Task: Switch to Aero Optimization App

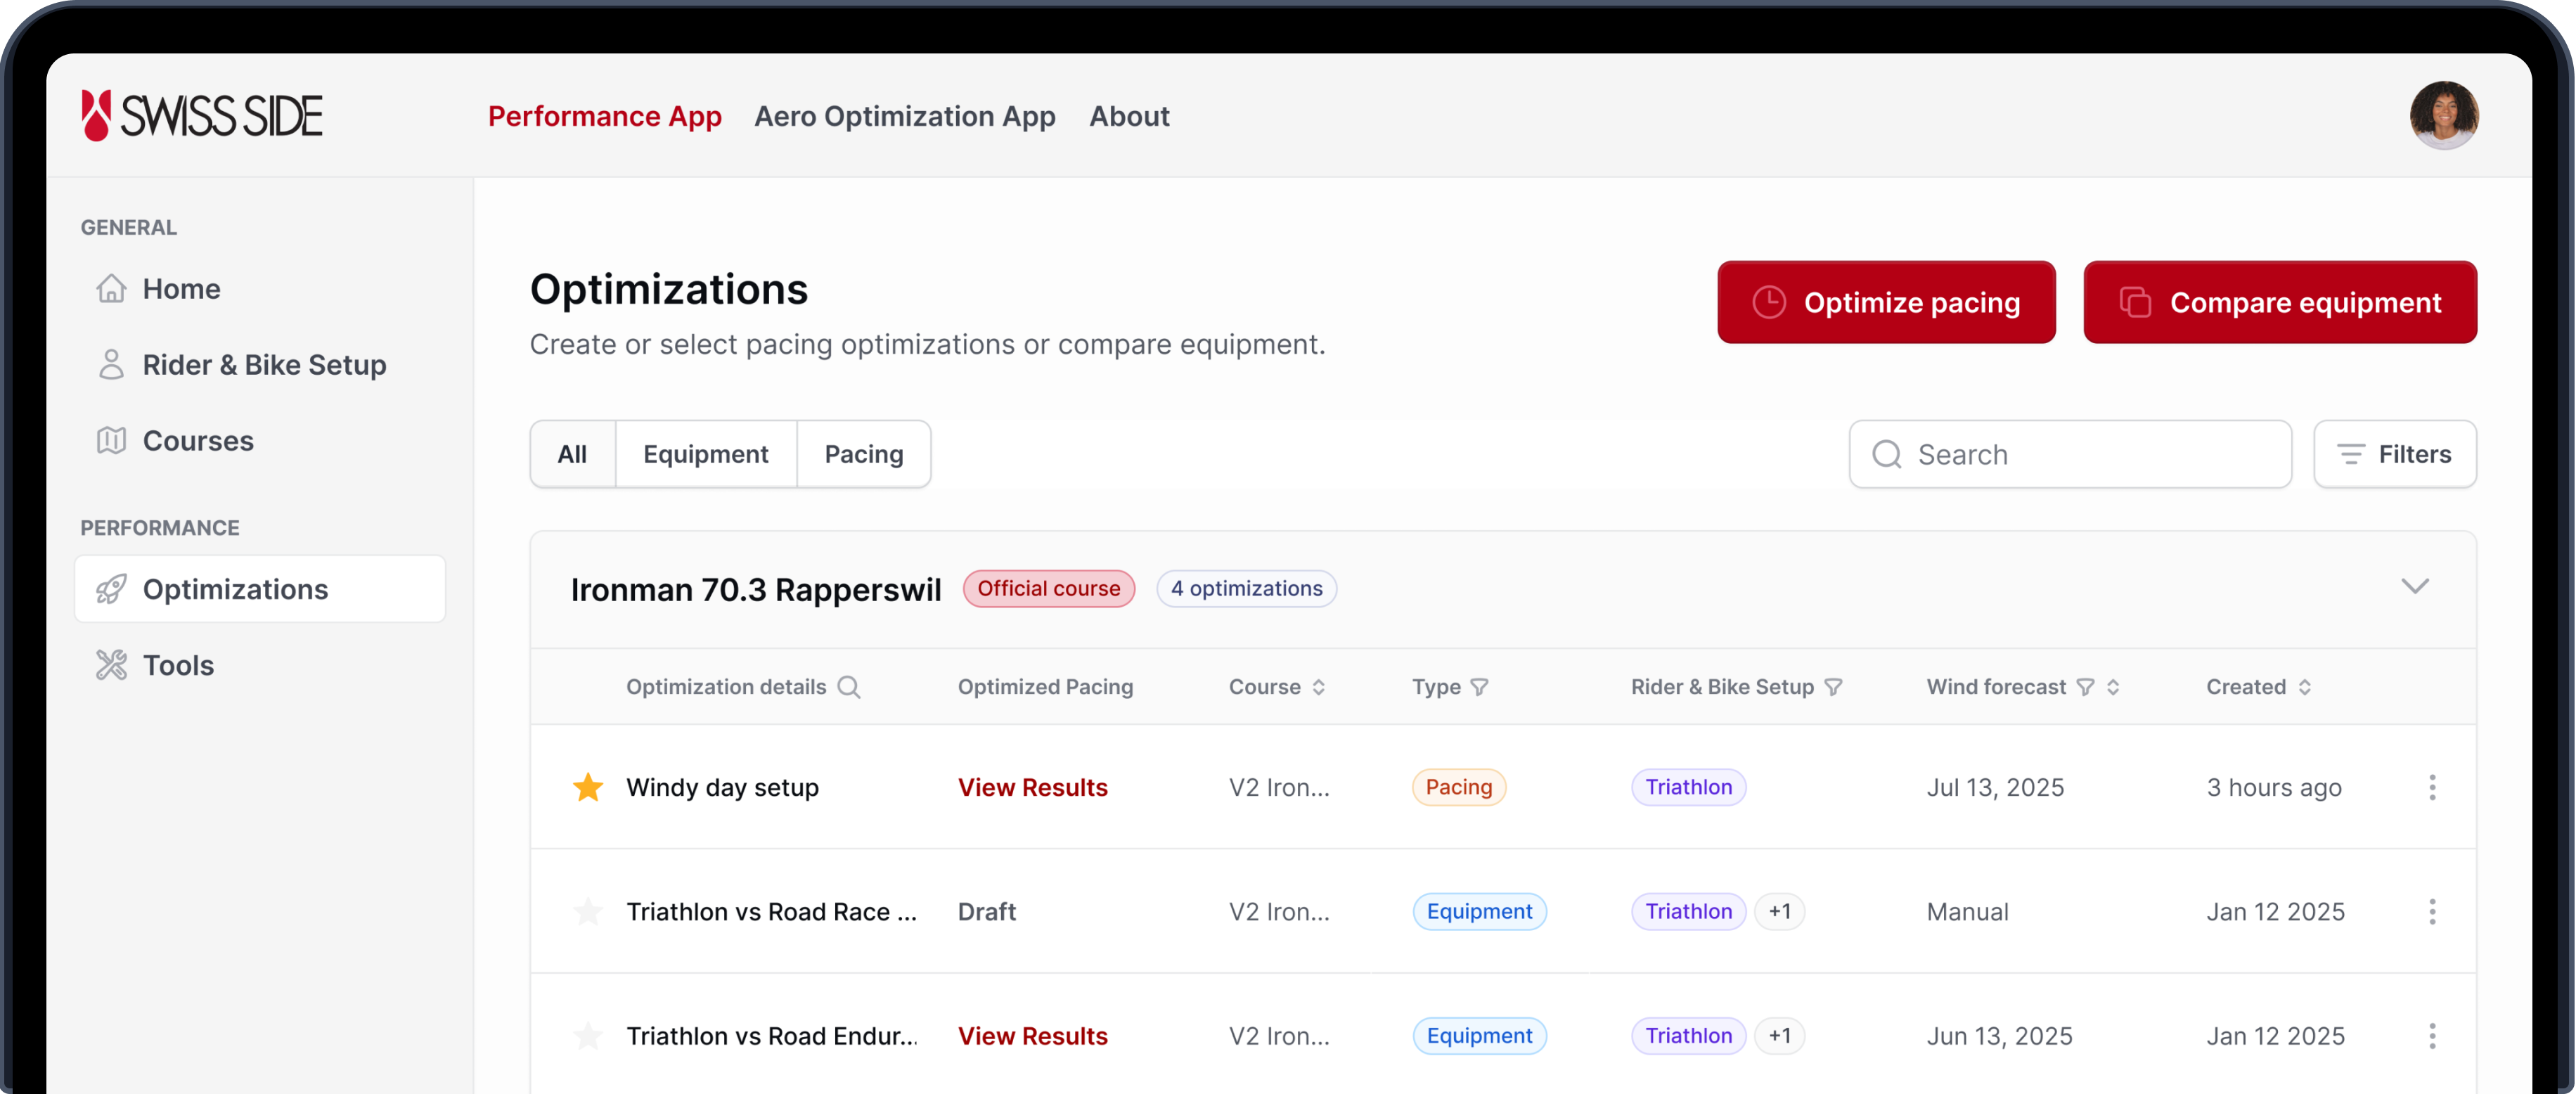Action: click(x=905, y=116)
